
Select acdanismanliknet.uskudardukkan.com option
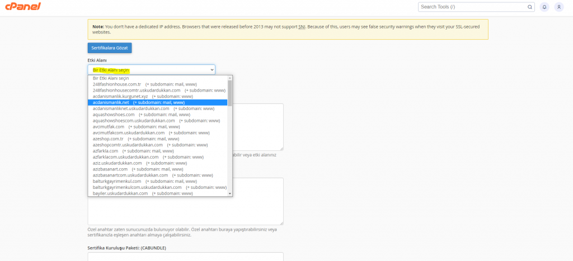157,108
